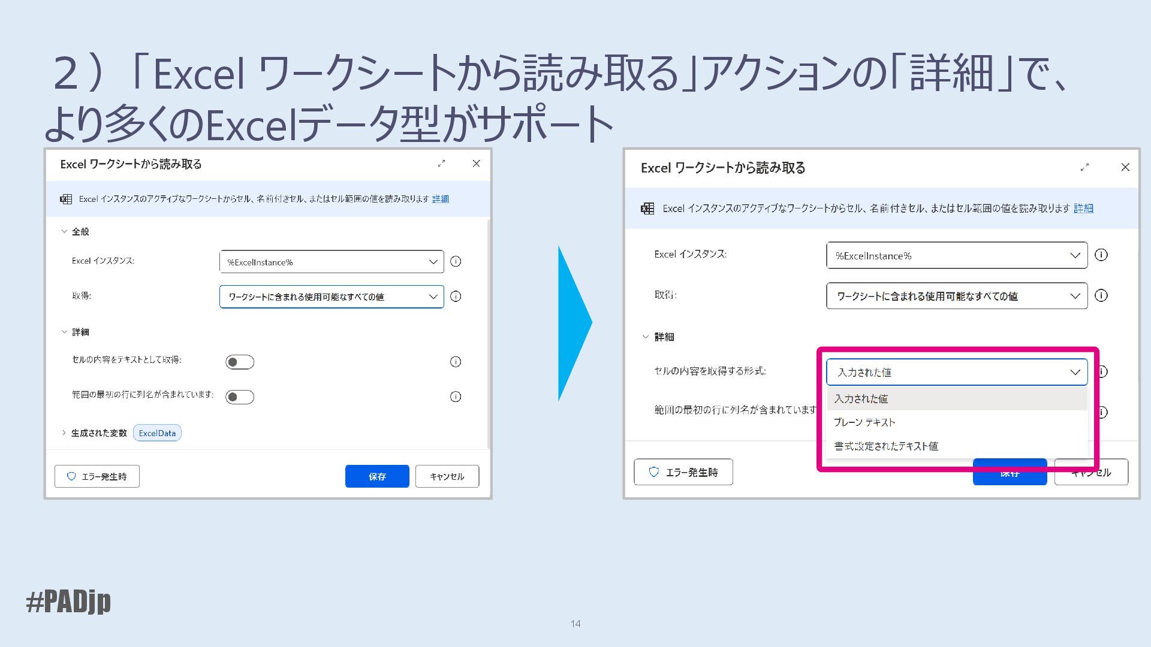Click expand icon in right dialog title bar
This screenshot has width=1151, height=647.
[x=1084, y=168]
